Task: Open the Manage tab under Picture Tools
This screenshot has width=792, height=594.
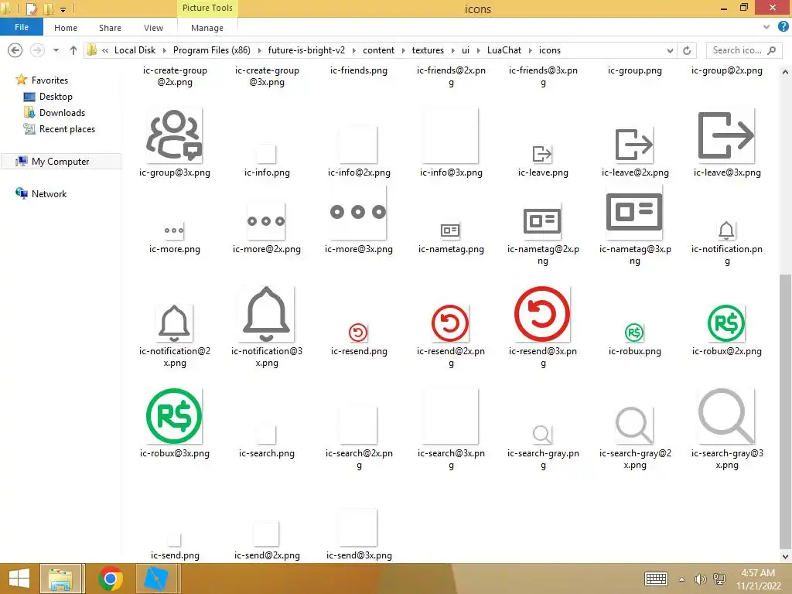Action: 207,28
